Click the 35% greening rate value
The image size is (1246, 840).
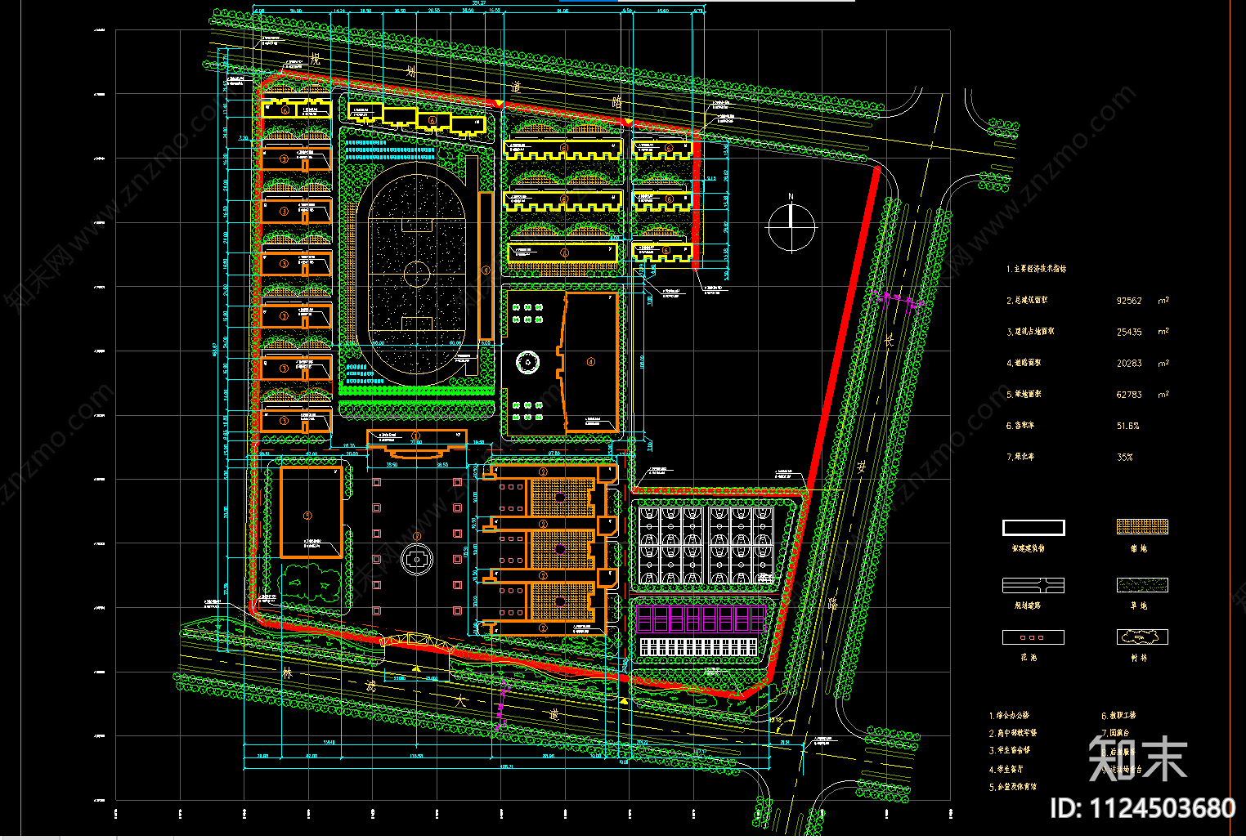tap(1125, 458)
